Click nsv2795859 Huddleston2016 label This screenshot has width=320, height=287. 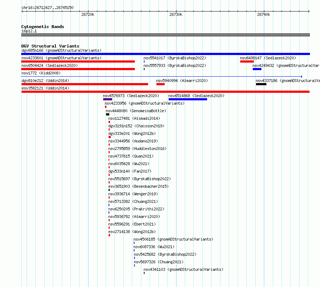[137, 149]
